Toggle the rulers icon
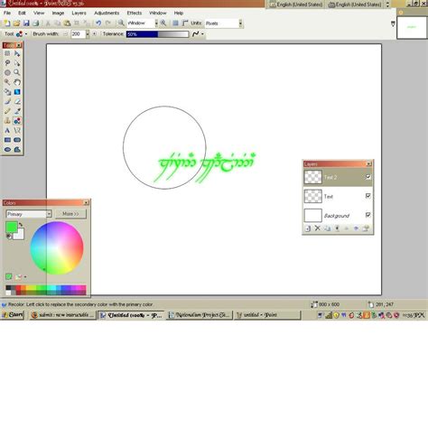428x428 pixels. pos(185,23)
